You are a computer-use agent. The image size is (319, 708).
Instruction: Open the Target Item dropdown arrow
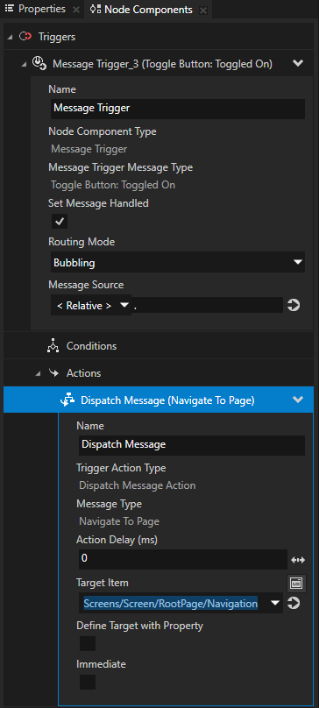click(275, 603)
